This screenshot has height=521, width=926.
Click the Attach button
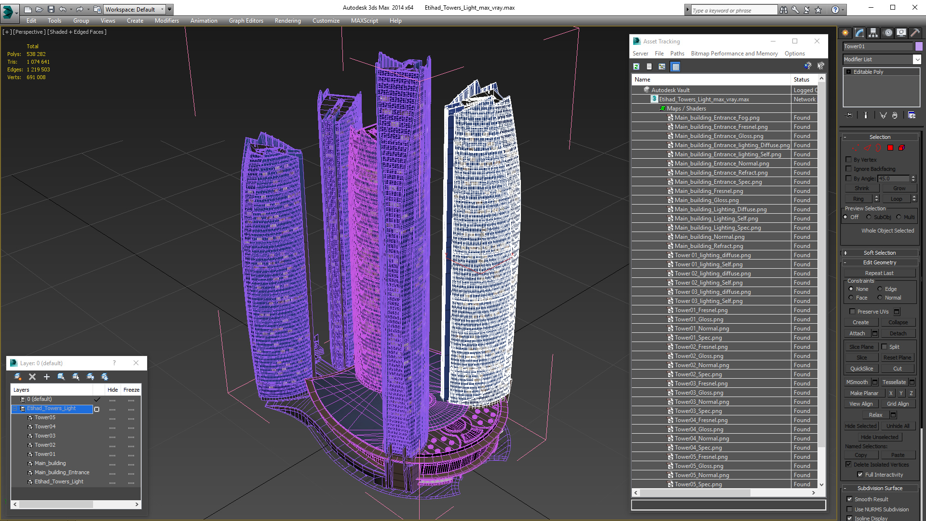coord(857,333)
